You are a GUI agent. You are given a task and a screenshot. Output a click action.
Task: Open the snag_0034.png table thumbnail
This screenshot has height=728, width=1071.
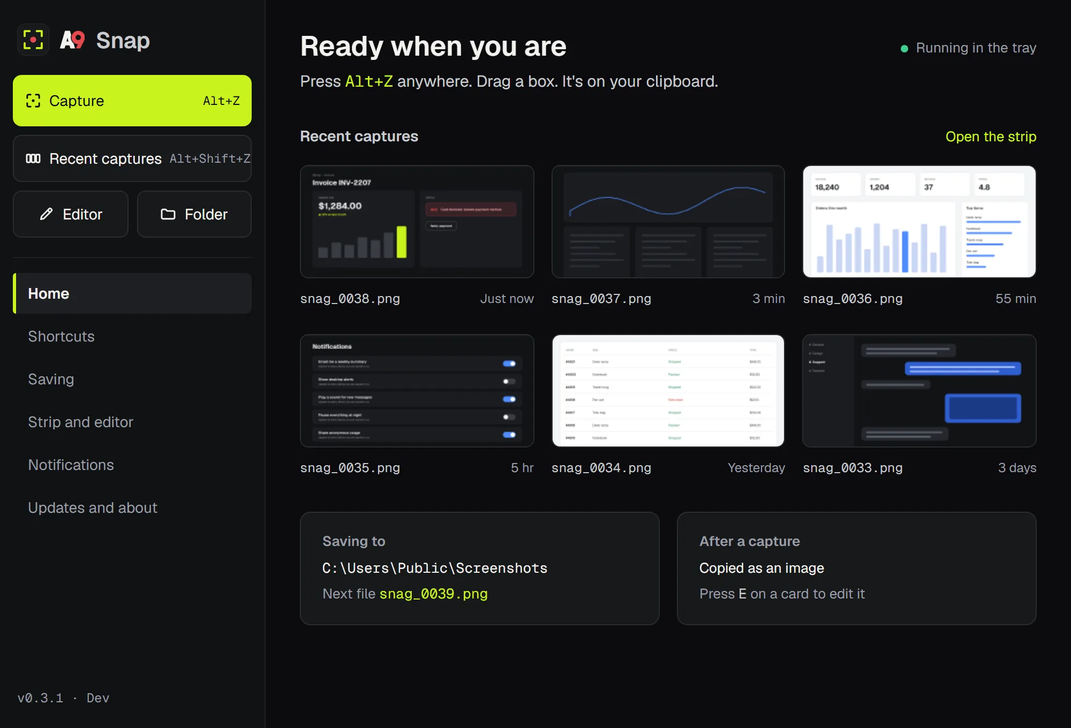click(668, 391)
